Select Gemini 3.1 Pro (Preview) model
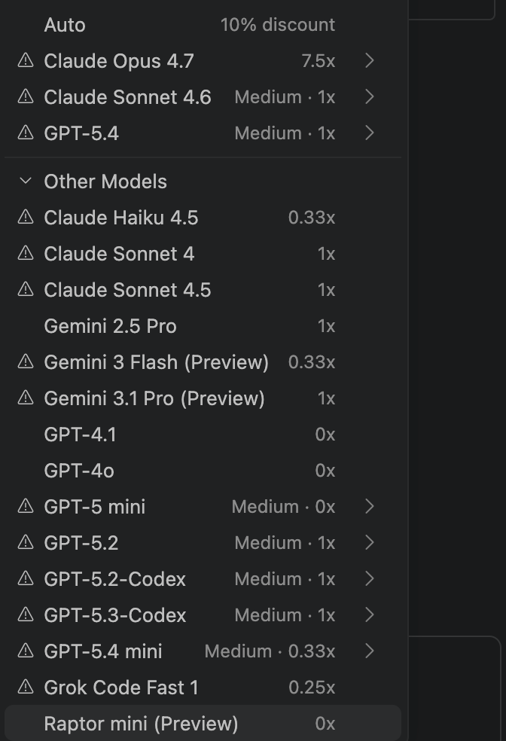 154,398
